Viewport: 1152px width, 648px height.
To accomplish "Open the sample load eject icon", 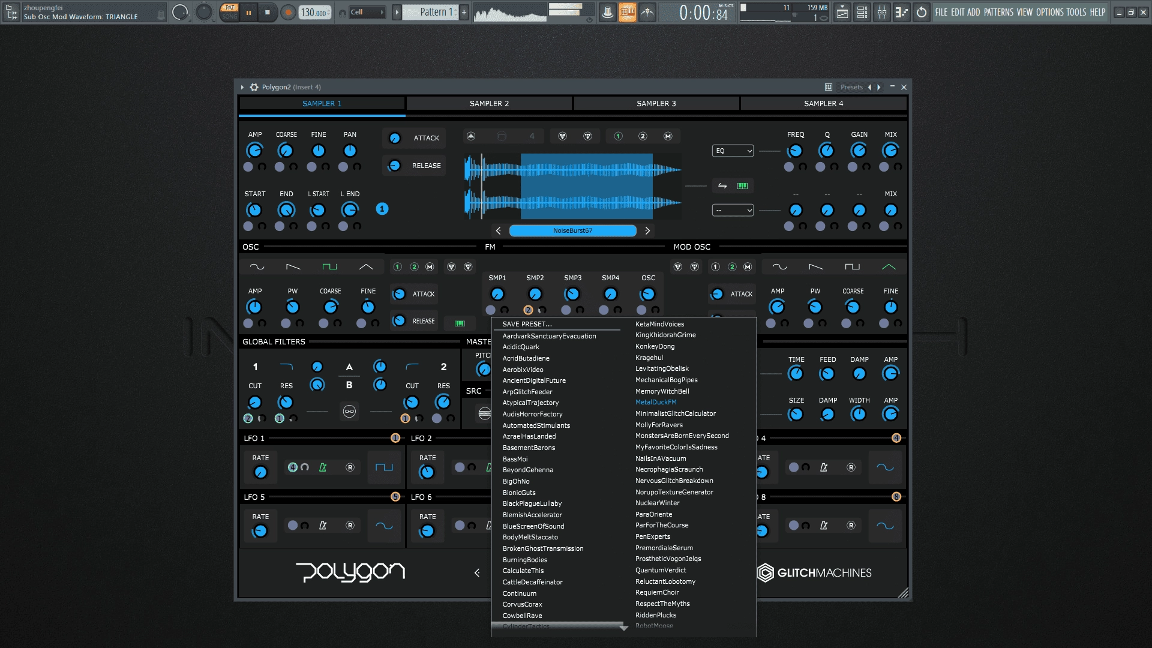I will [x=471, y=136].
